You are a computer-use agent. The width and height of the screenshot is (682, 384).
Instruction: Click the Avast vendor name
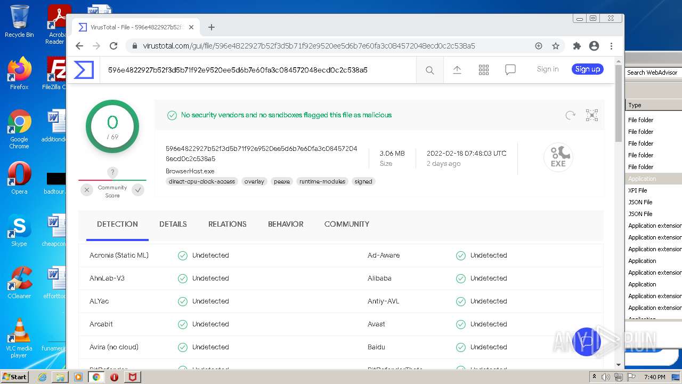tap(376, 324)
